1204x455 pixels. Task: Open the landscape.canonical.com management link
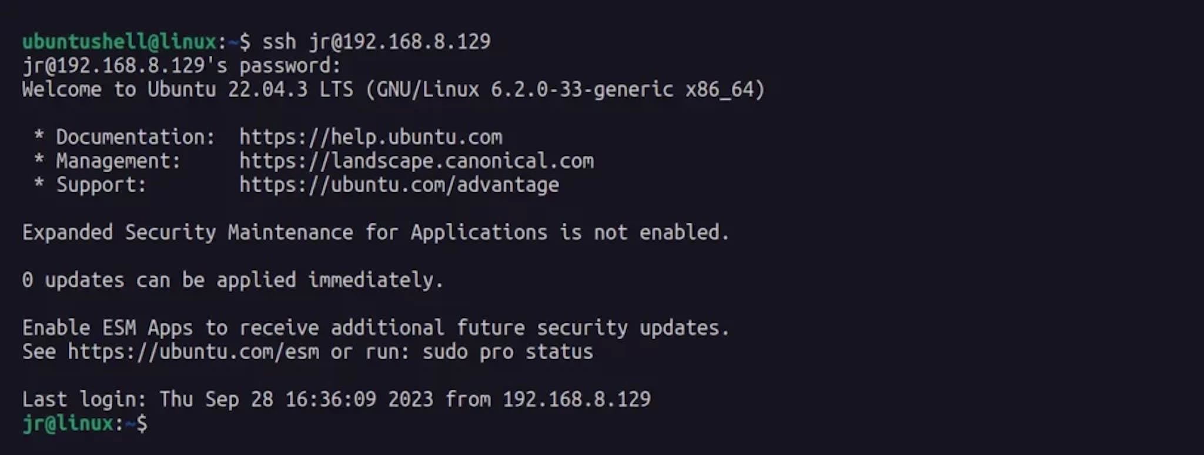[416, 161]
